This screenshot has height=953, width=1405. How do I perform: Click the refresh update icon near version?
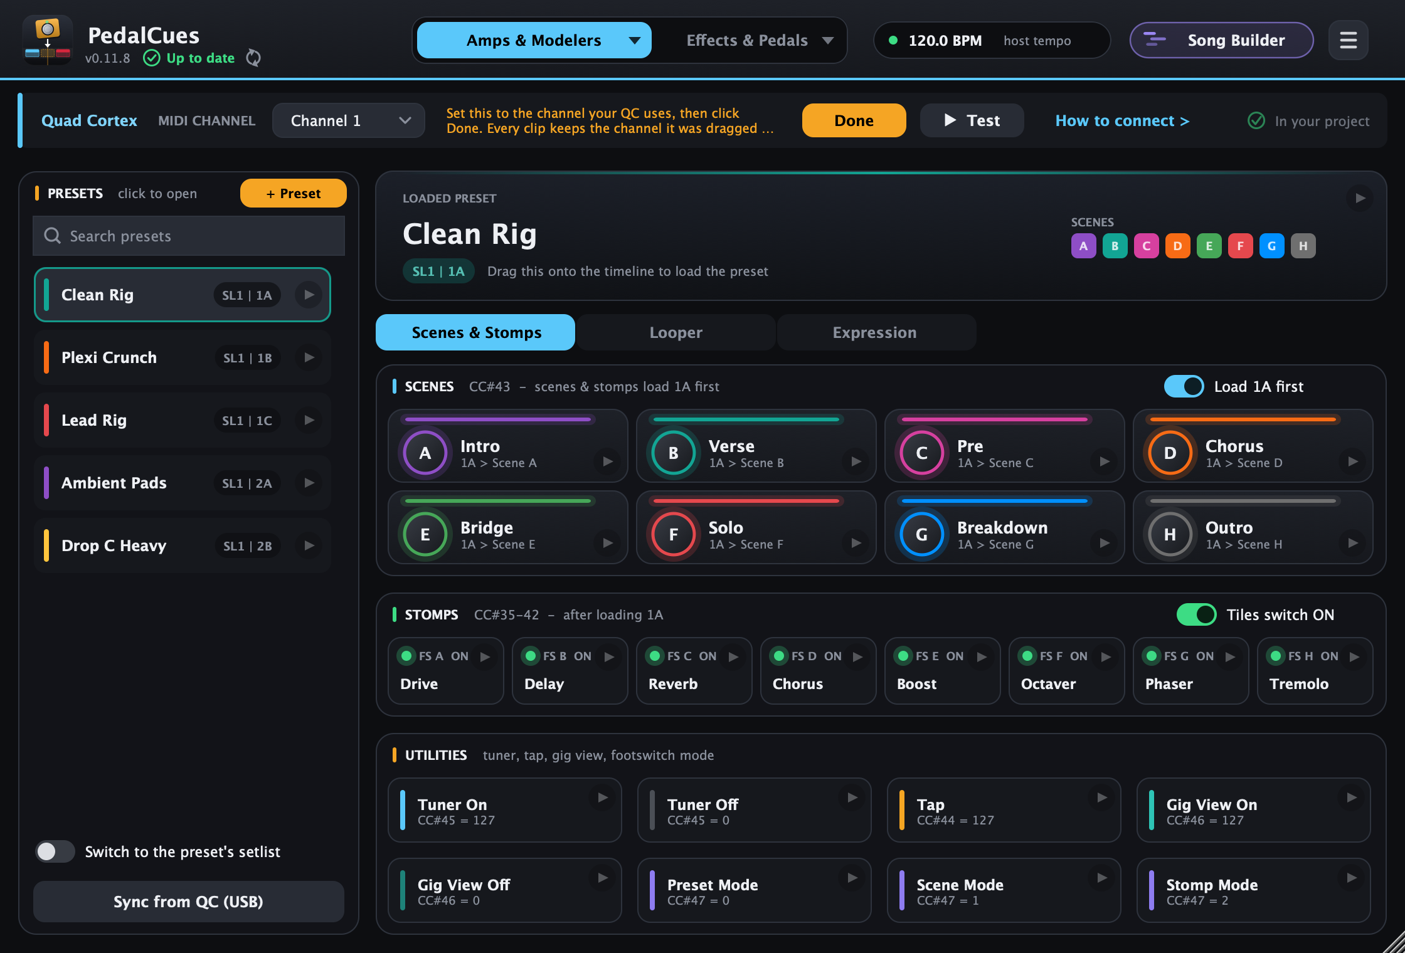click(253, 58)
